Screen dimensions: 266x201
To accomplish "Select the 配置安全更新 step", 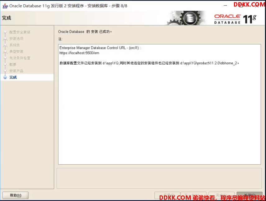I will 20,32.
